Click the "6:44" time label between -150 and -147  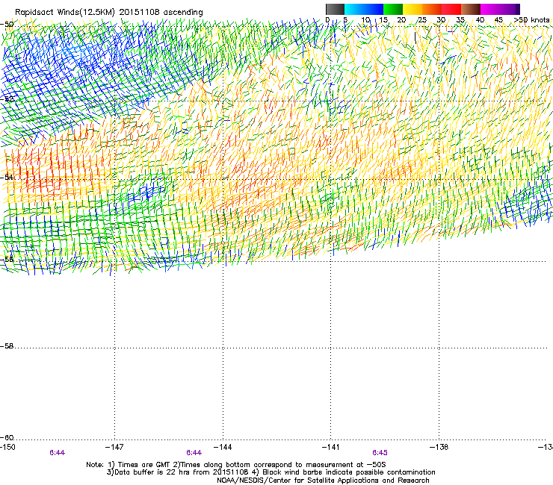click(57, 453)
